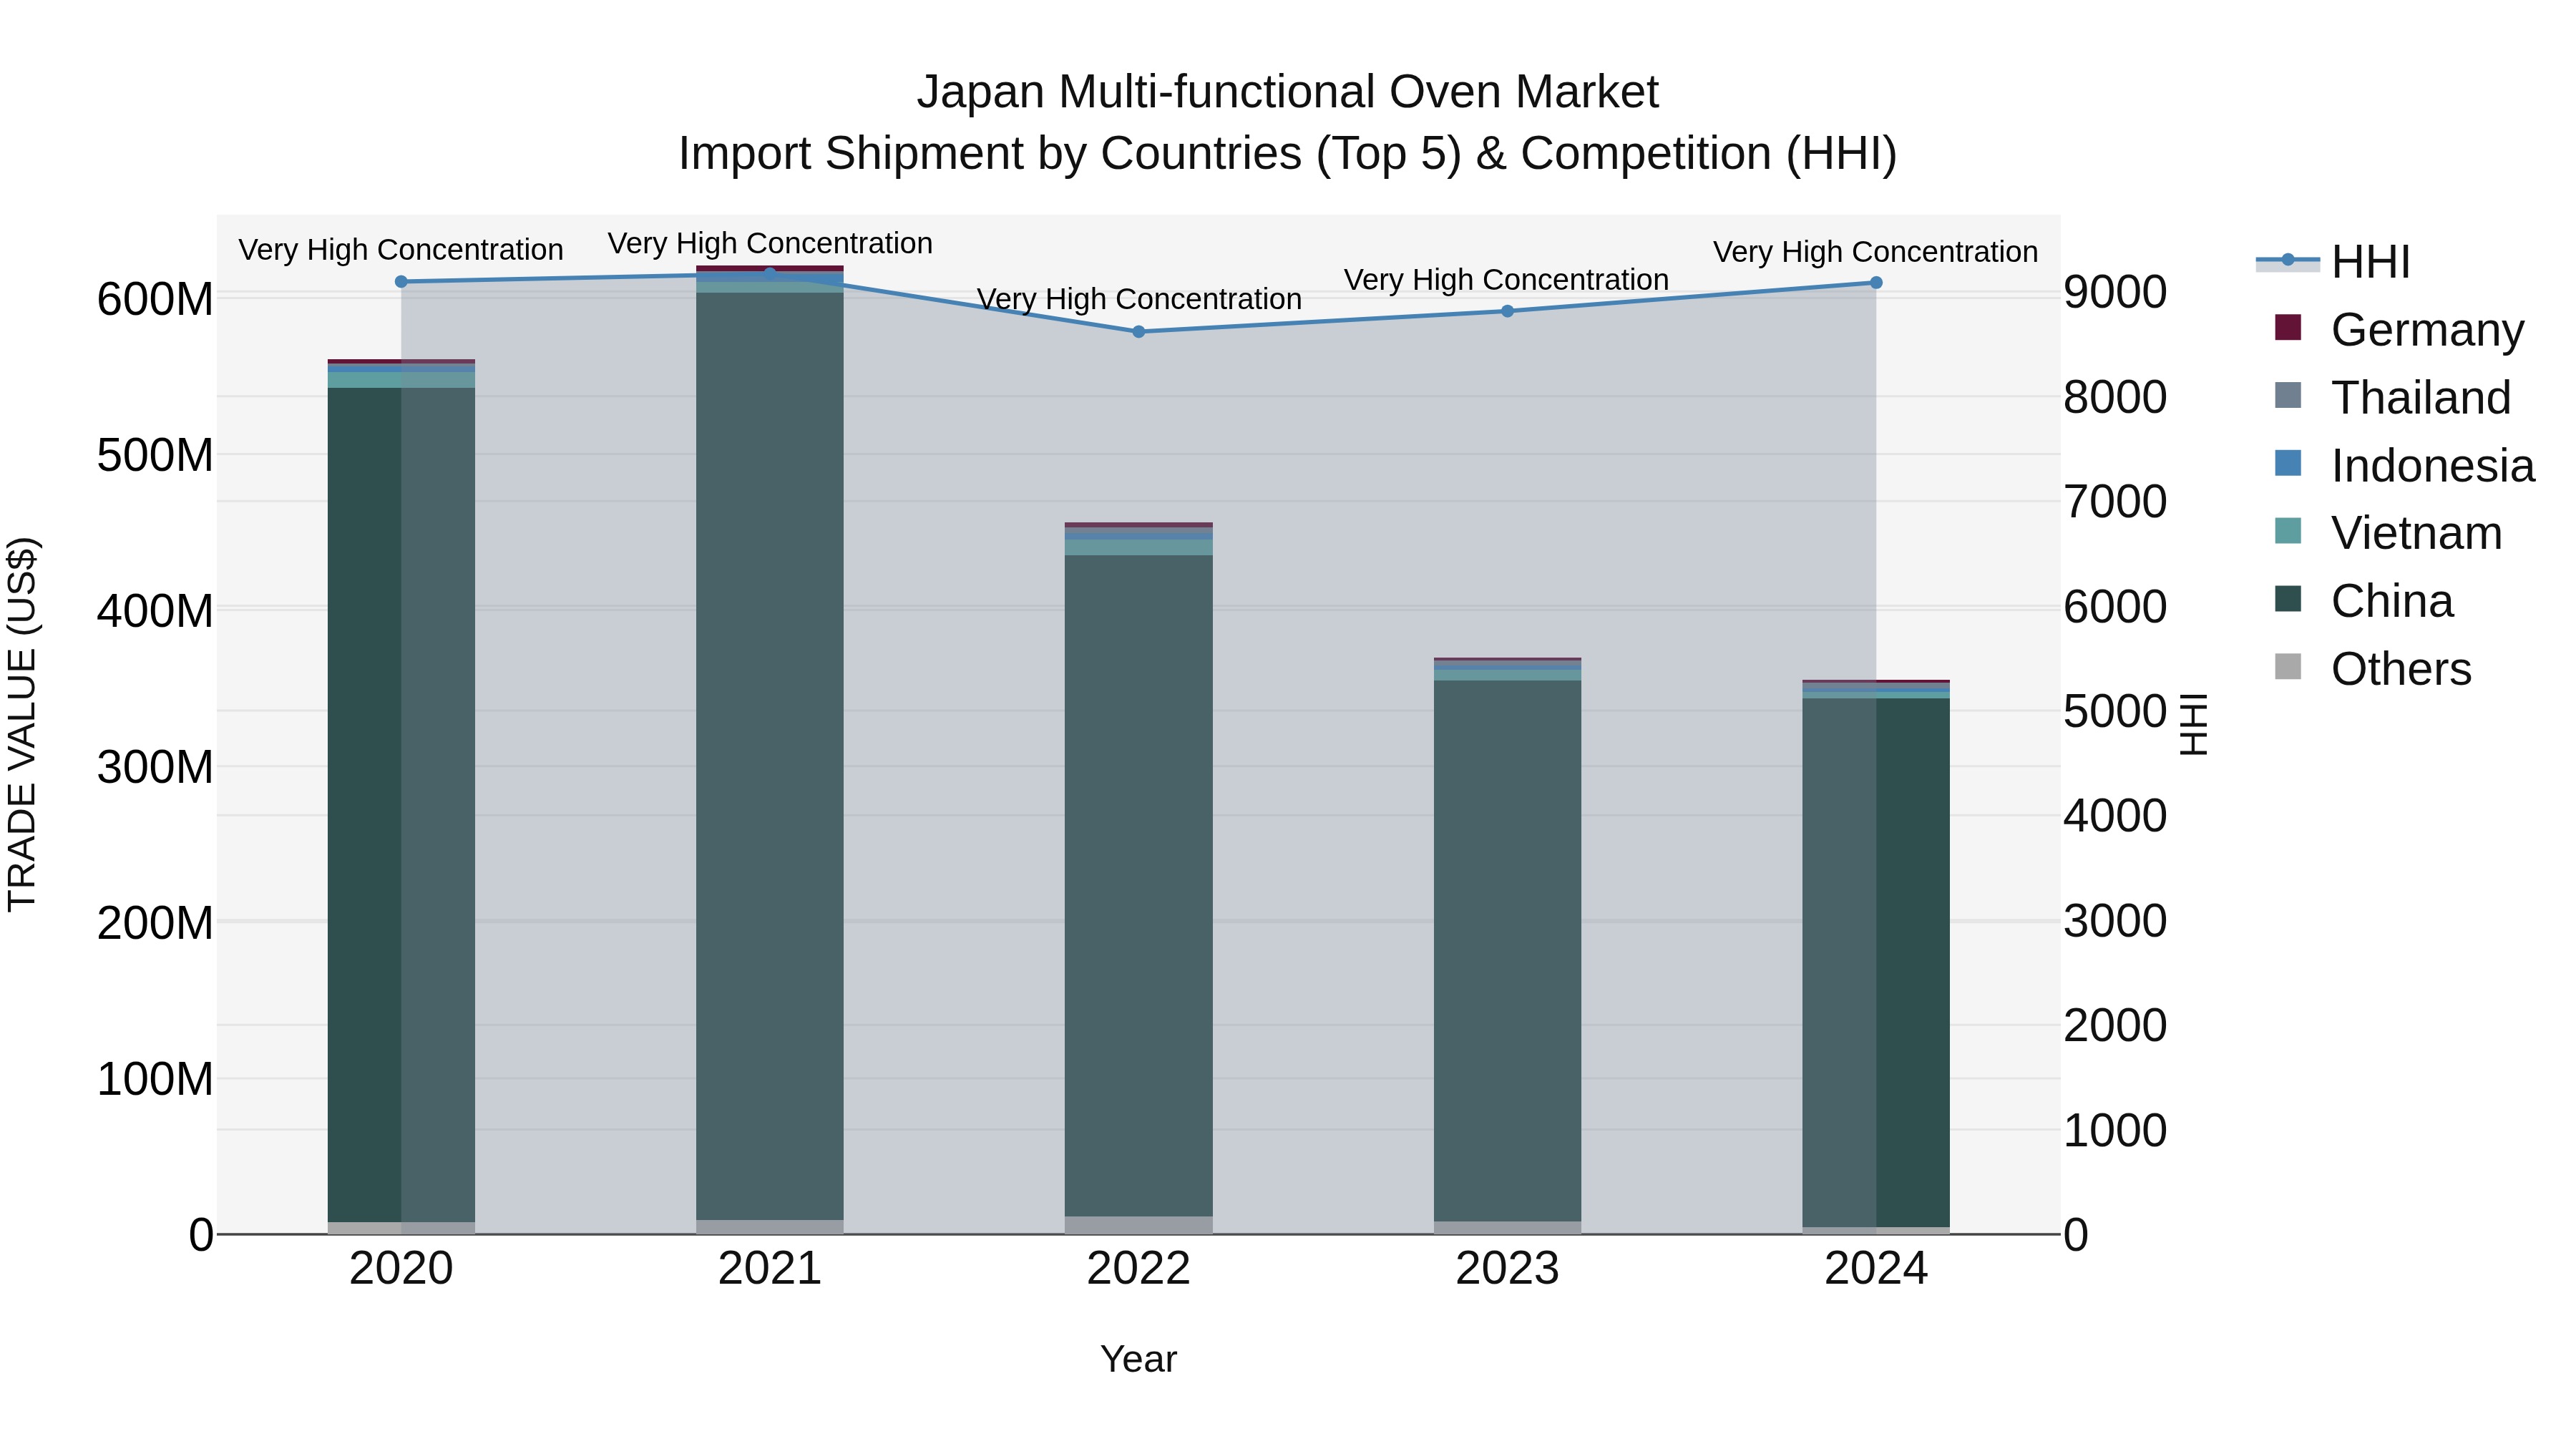Click the 300M left axis tick

pyautogui.click(x=155, y=767)
